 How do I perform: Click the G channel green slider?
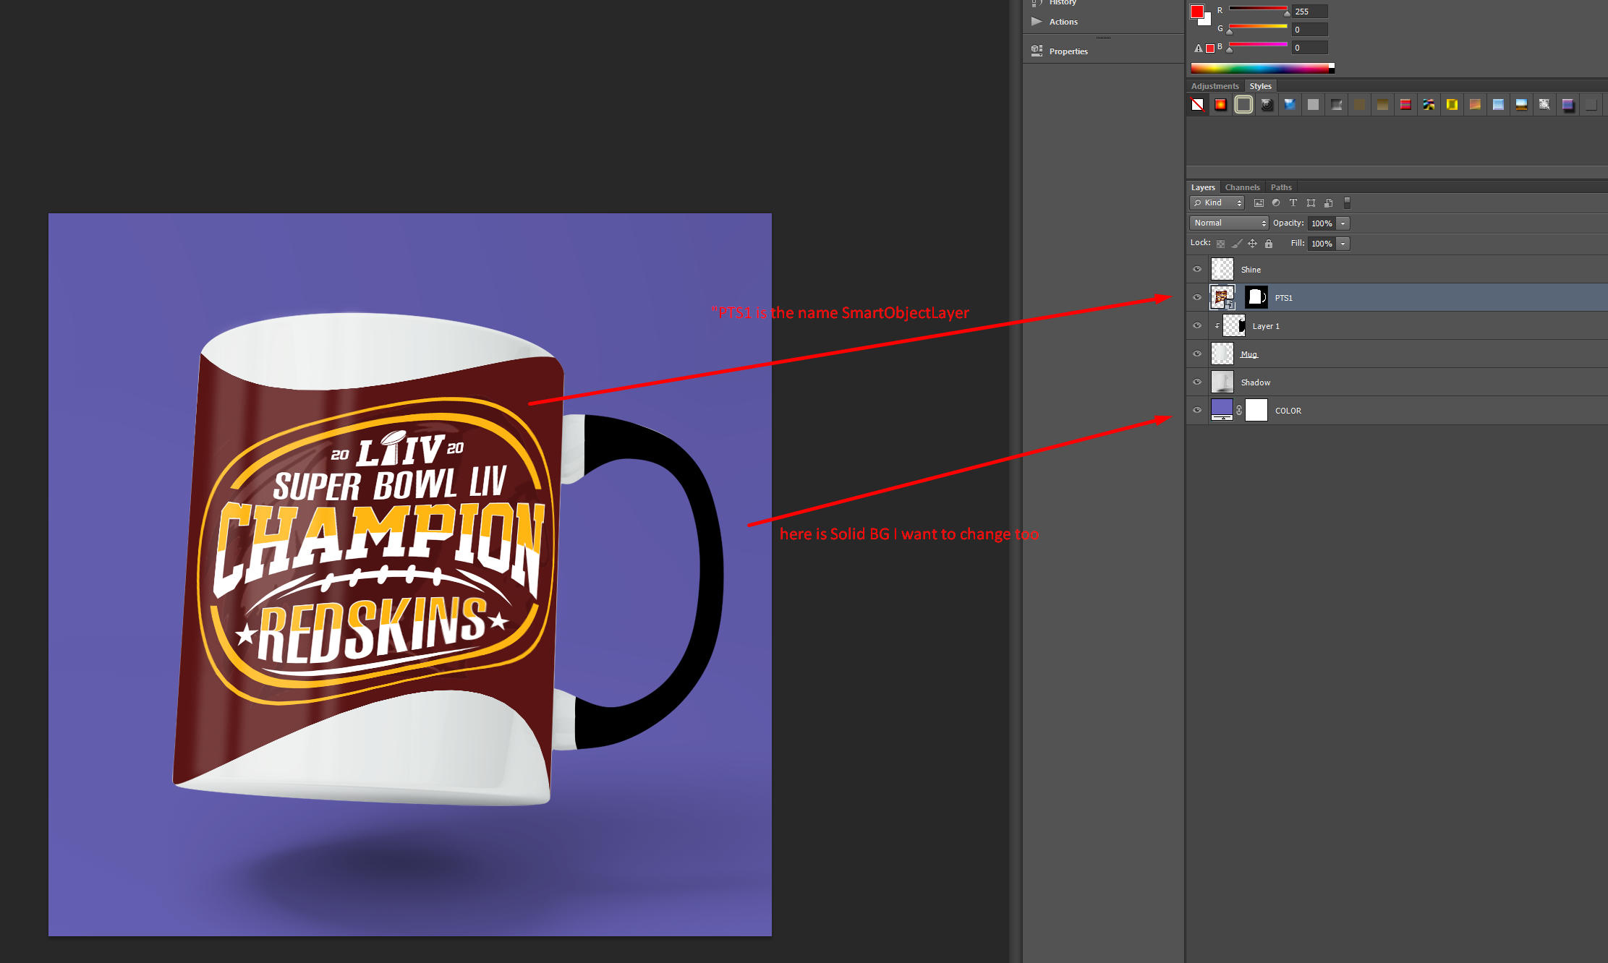[x=1258, y=26]
